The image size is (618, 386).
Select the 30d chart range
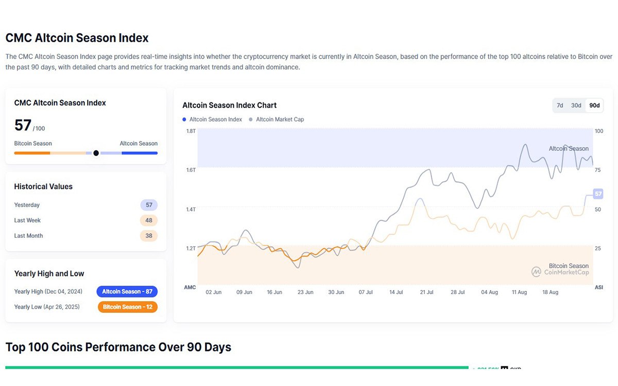point(576,106)
